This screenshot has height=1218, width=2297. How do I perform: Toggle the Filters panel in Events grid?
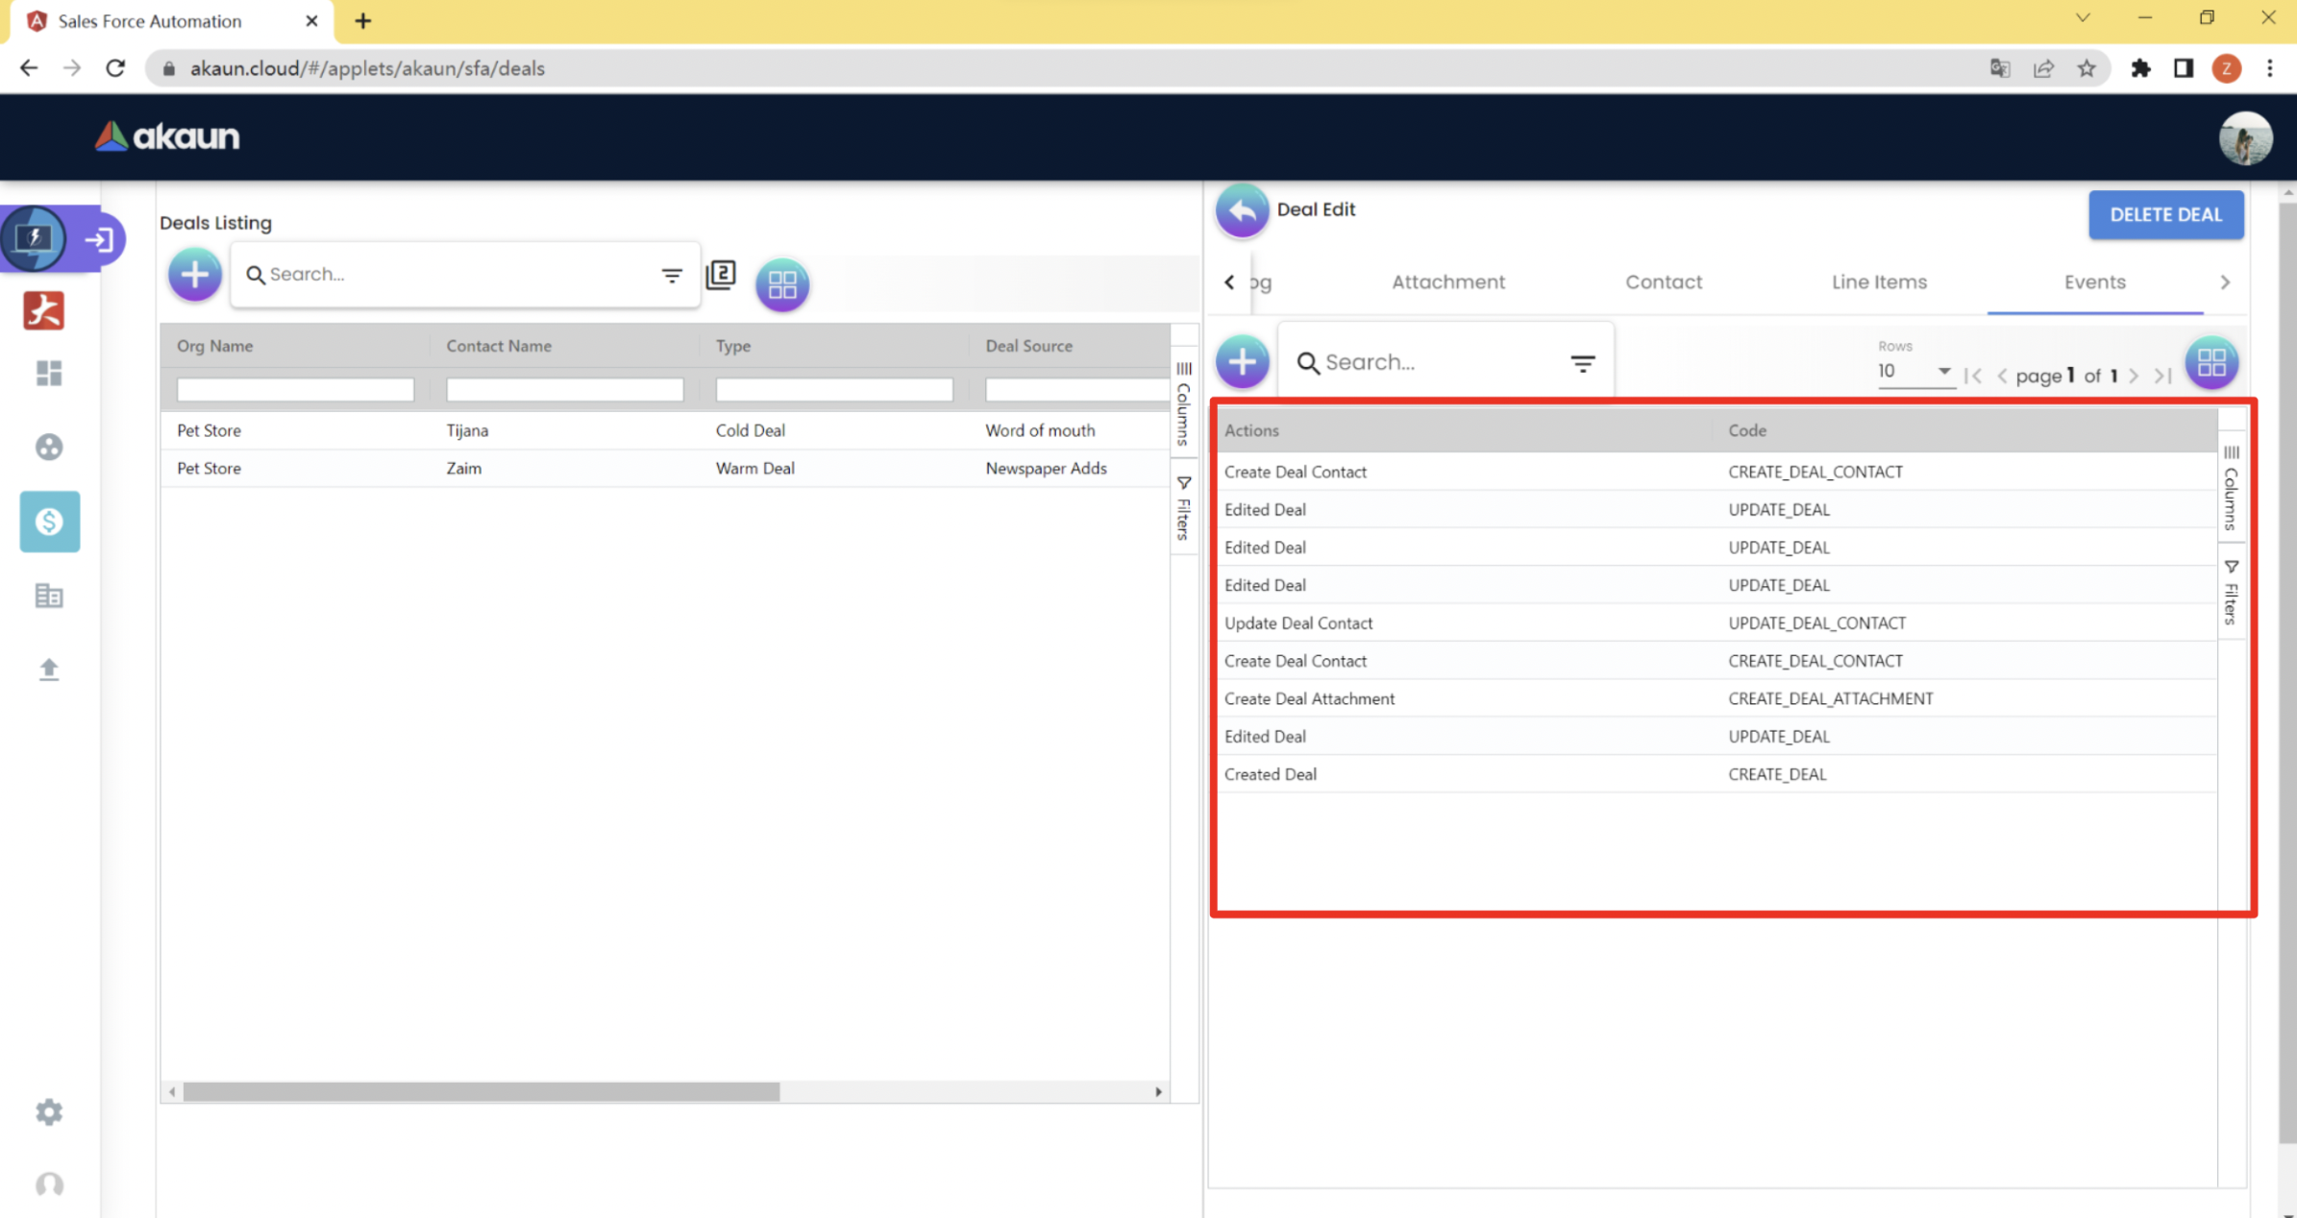pos(2231,592)
